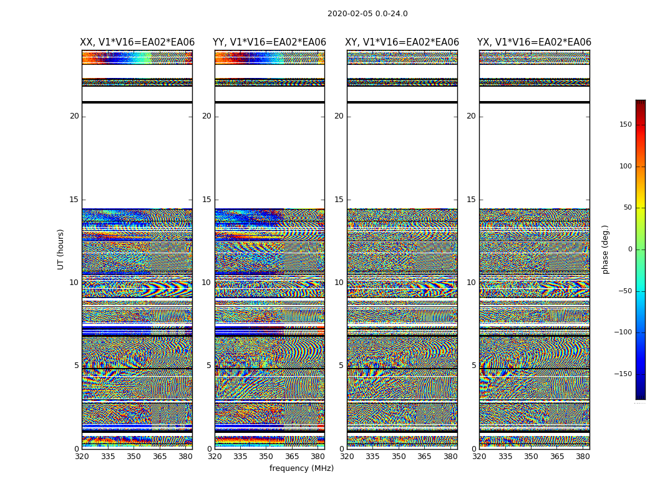Select the "XY, V1*V16=EA02*EA06" panel title

click(x=402, y=42)
